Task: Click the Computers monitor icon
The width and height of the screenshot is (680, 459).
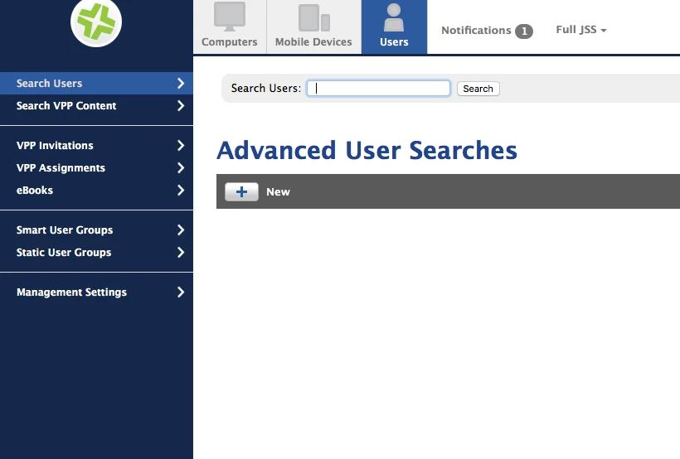Action: pyautogui.click(x=230, y=17)
